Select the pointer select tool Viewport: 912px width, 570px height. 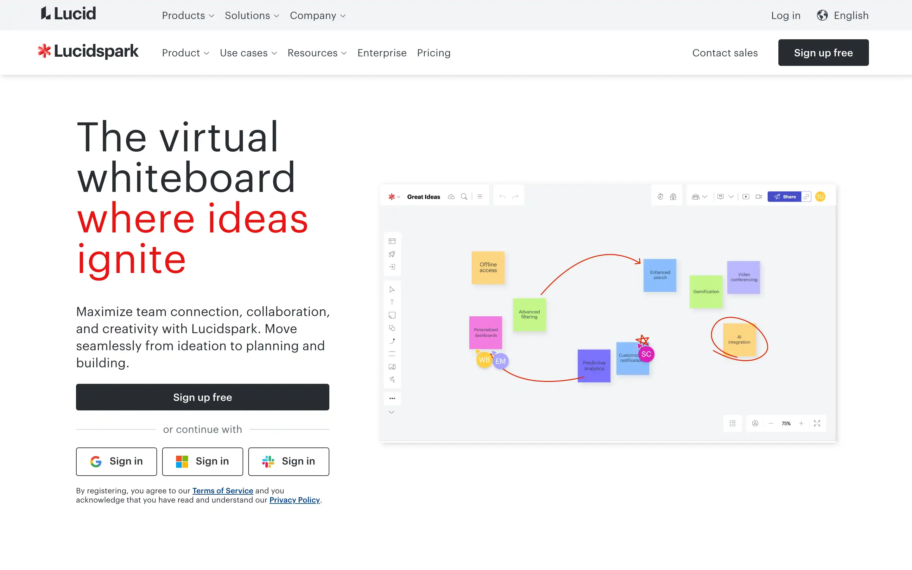[392, 289]
